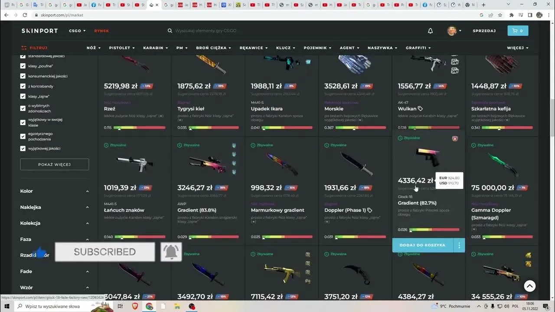Uncheck 'standardowej jakości' checkbox
555x312 pixels.
click(23, 56)
